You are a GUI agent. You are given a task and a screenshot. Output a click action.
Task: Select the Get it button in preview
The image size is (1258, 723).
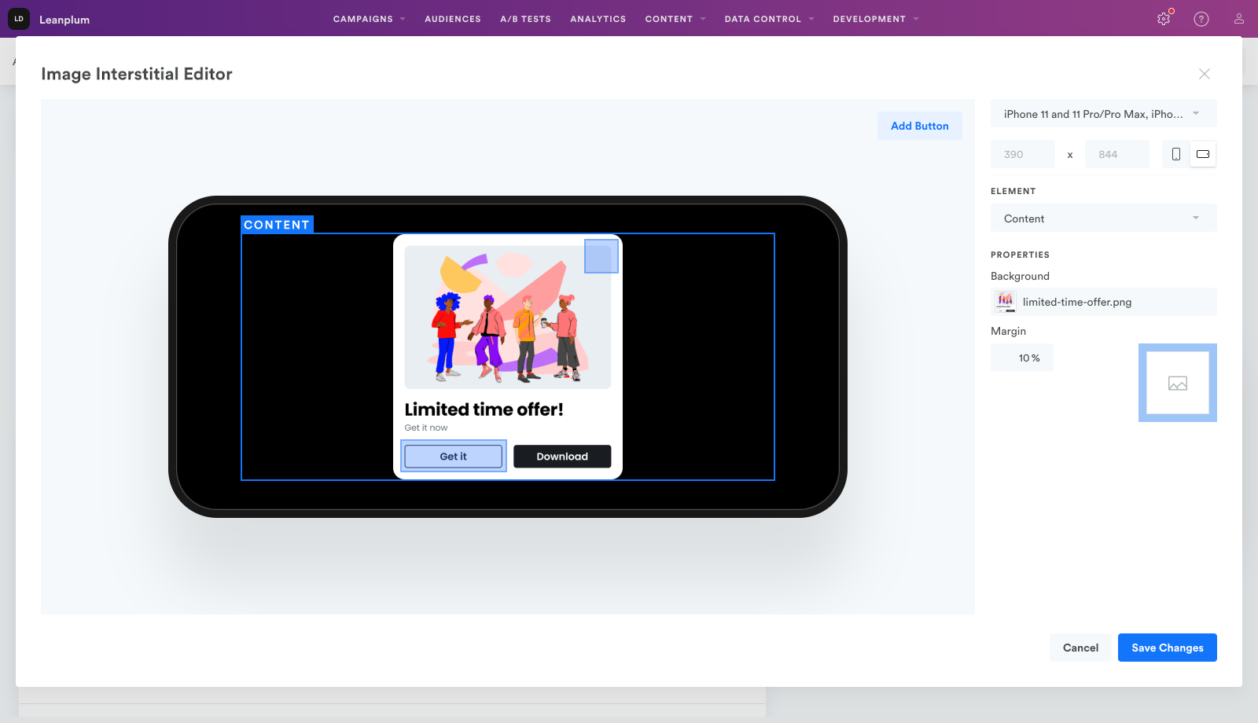coord(454,457)
